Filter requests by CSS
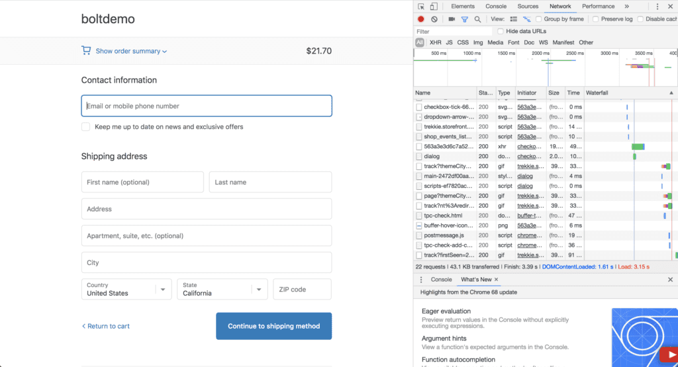678x367 pixels. tap(463, 42)
